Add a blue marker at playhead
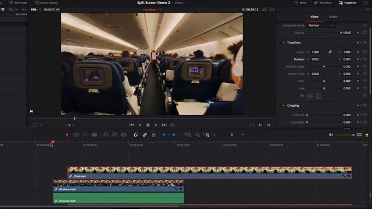Viewport: 372px width, 209px height. coord(174,135)
